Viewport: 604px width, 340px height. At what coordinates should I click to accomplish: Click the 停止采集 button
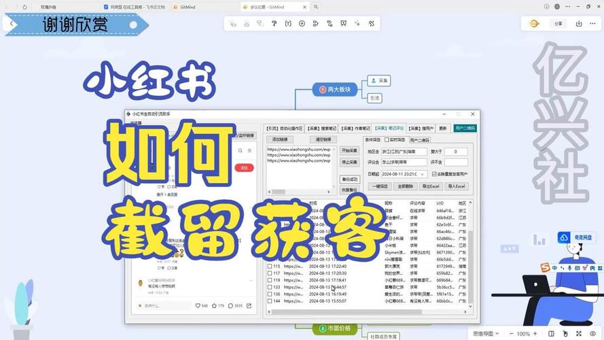click(x=349, y=163)
